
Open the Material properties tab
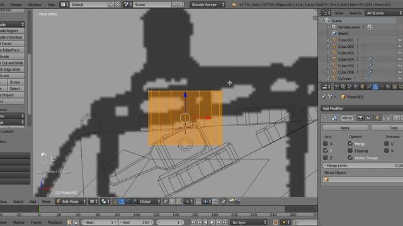coord(388,87)
